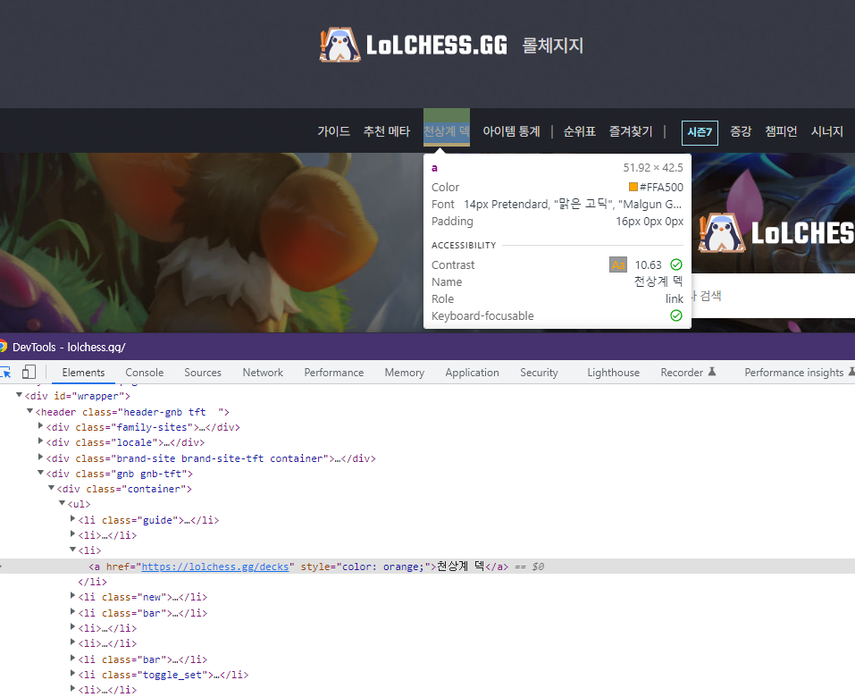855x697 pixels.
Task: Click the 추천 메타 navigation link
Action: (387, 131)
